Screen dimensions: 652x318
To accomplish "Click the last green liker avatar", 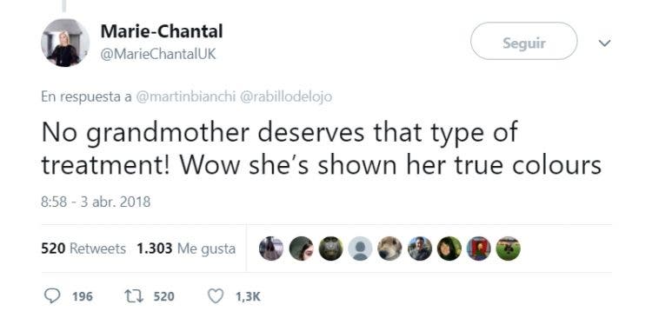I will point(509,248).
